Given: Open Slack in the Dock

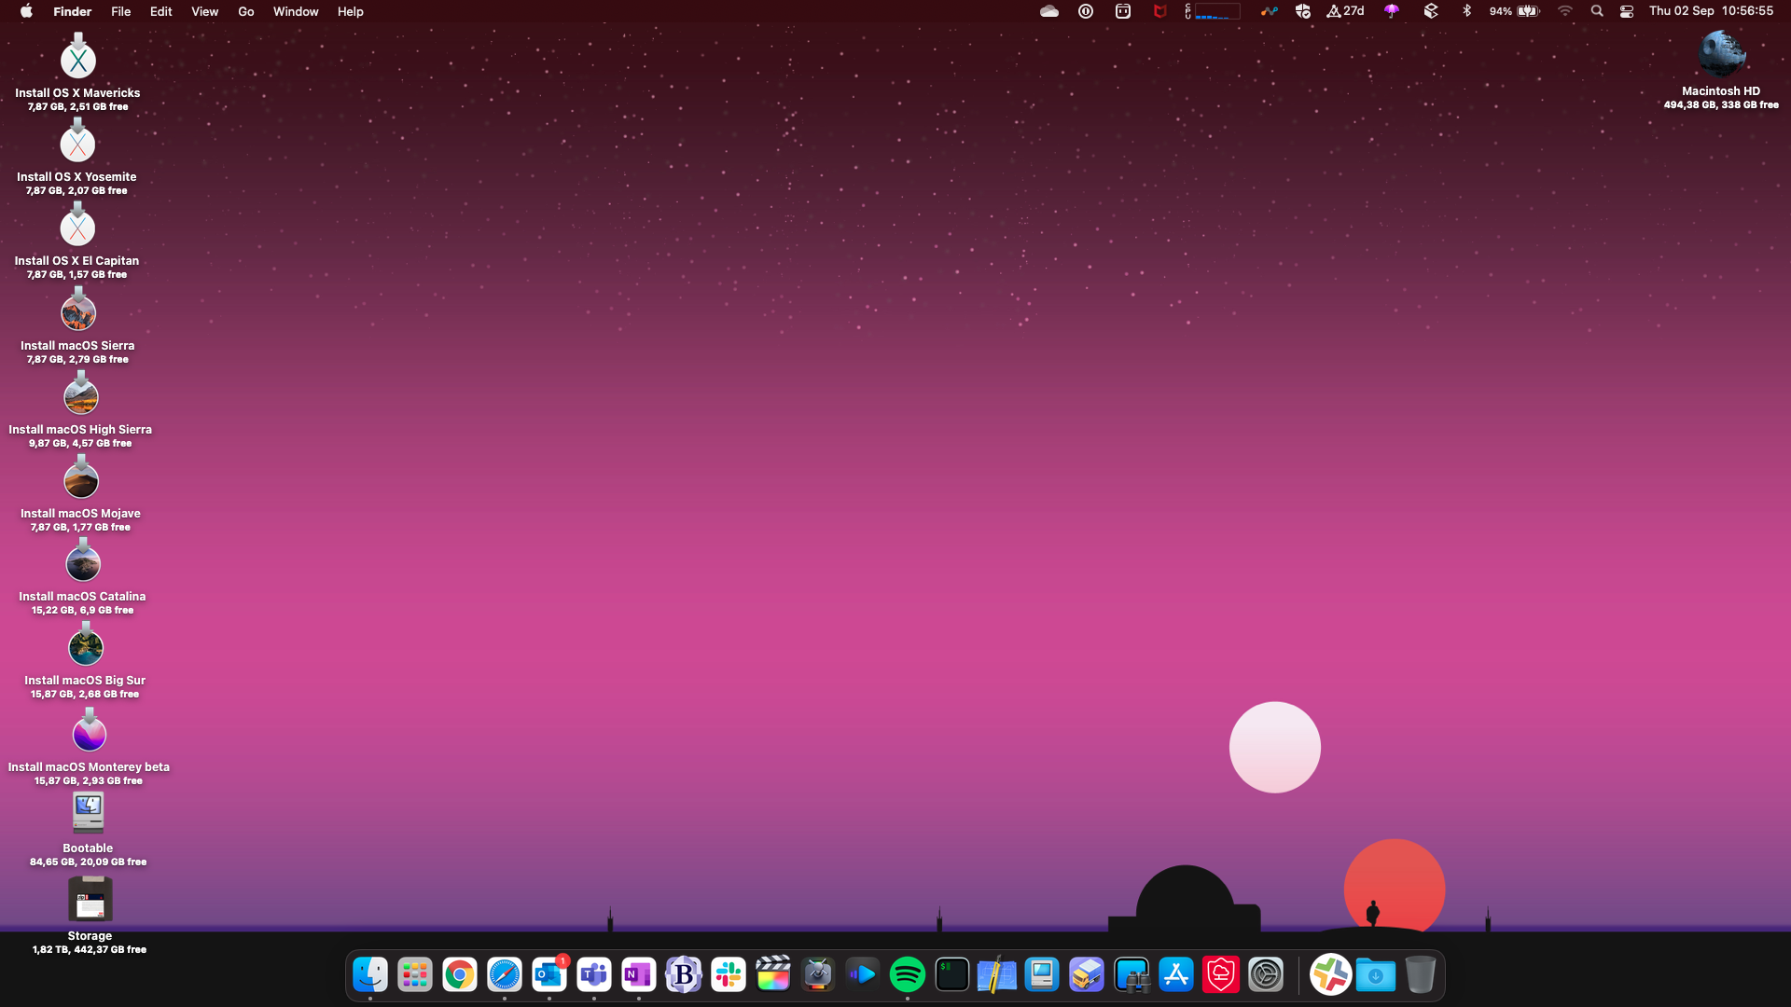Looking at the screenshot, I should 728,975.
